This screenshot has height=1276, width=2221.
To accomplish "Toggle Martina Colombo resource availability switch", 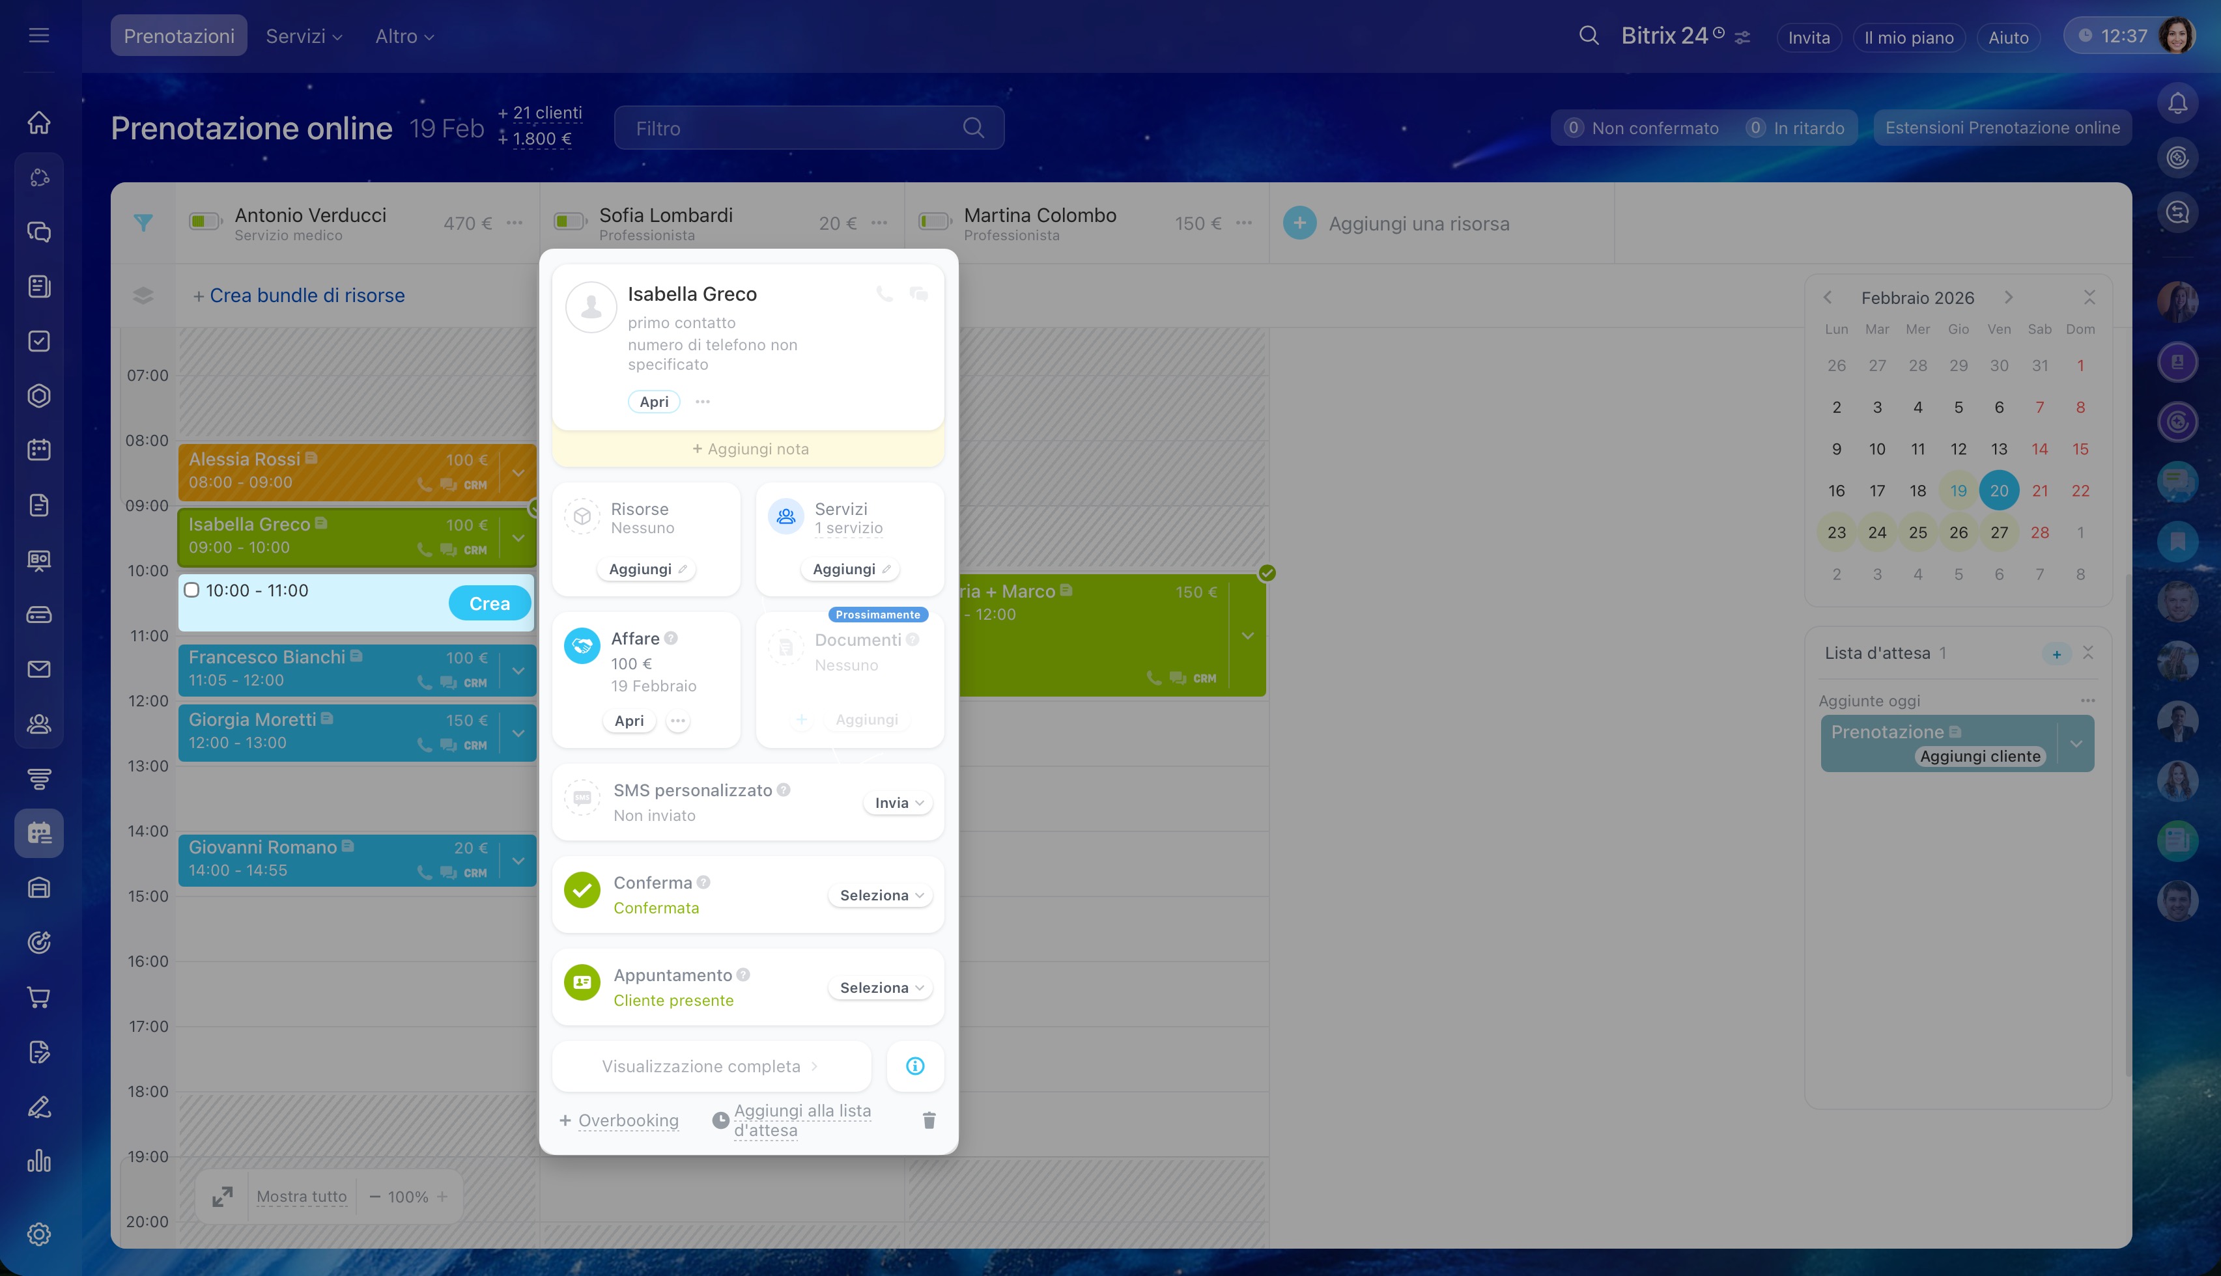I will 935,222.
